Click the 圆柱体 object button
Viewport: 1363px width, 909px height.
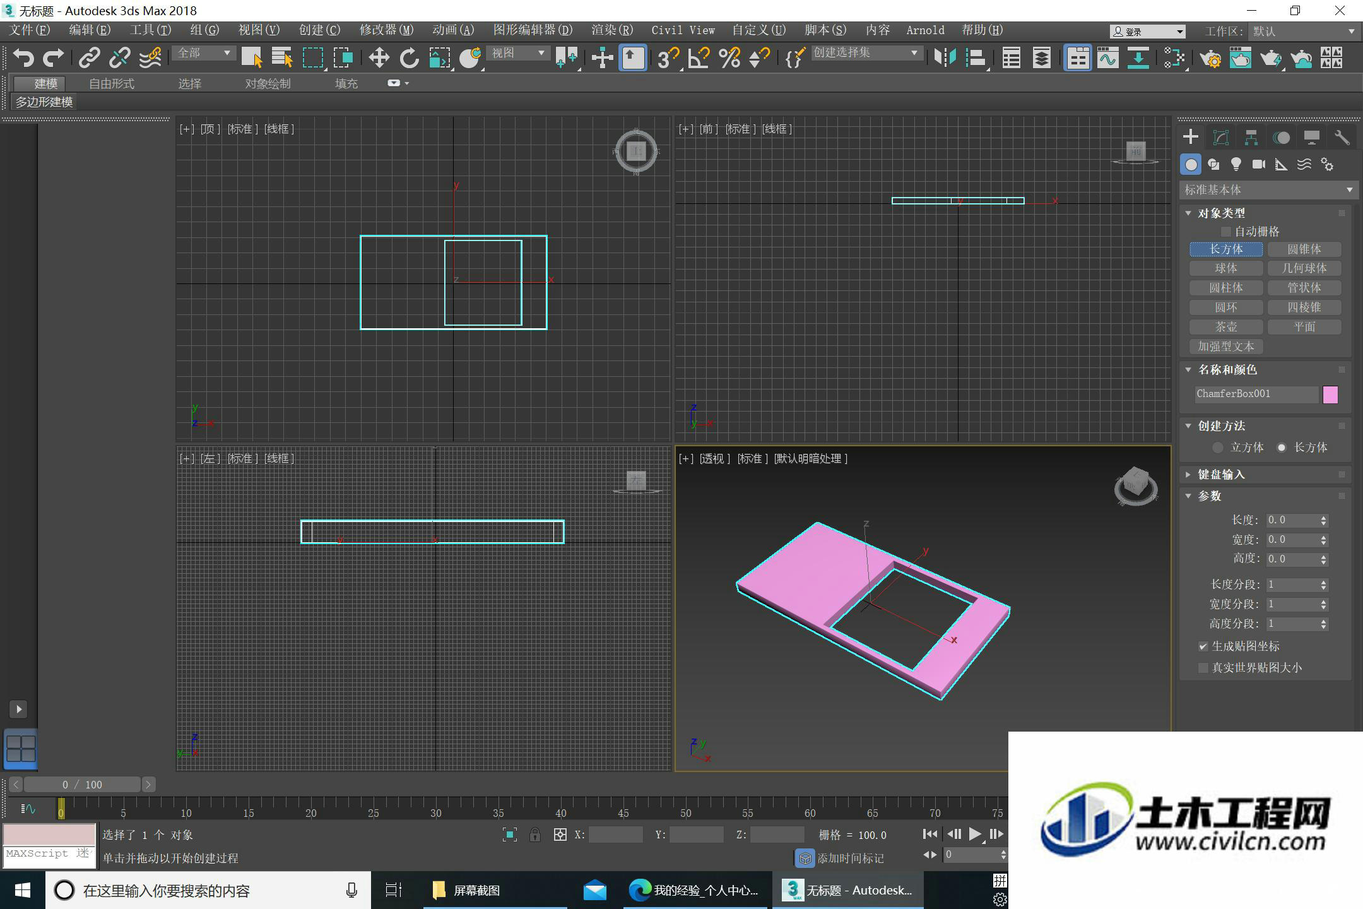pyautogui.click(x=1226, y=288)
